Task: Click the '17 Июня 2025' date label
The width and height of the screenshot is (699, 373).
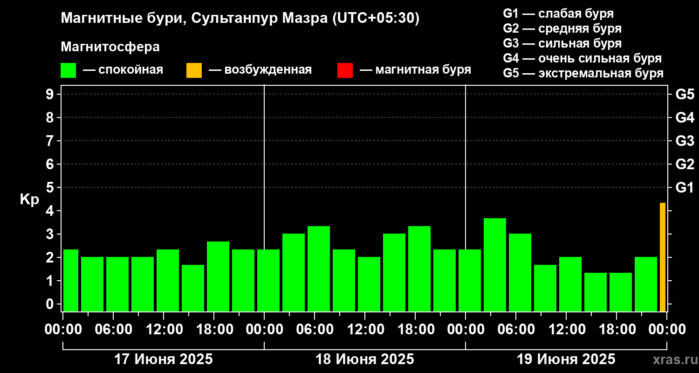Action: (164, 359)
